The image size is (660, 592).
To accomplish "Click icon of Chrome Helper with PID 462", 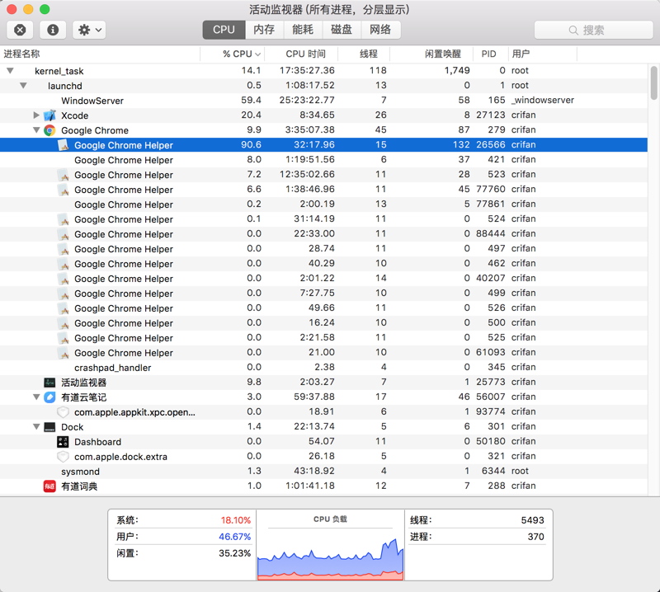I will pyautogui.click(x=64, y=264).
